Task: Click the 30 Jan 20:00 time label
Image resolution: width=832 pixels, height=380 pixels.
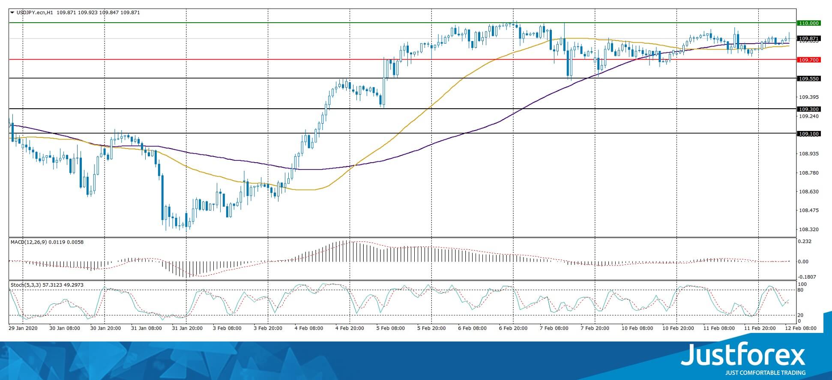Action: coord(105,328)
